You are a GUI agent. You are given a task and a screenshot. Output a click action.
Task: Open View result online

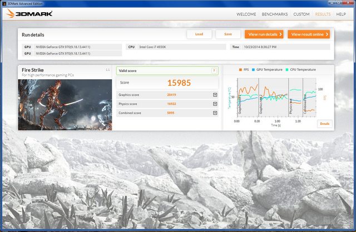coord(309,34)
